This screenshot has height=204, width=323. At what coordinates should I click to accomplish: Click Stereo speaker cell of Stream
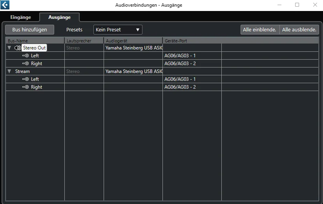click(x=84, y=71)
